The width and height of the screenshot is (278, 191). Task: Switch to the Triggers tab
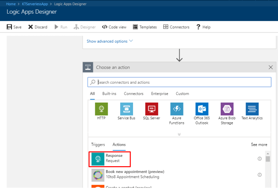(98, 144)
